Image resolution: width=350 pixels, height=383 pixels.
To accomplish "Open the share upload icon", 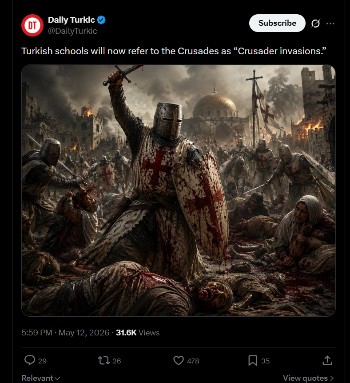I will [327, 360].
